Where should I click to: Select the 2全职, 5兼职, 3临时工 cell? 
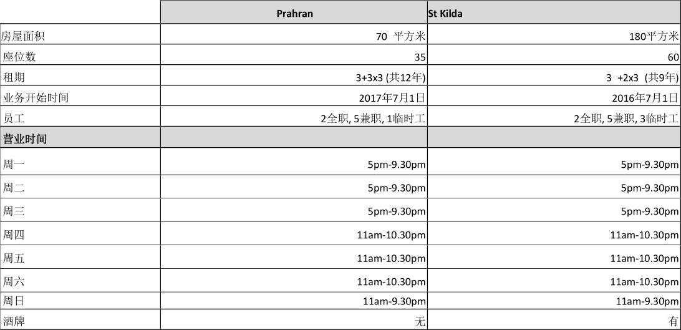click(x=625, y=118)
